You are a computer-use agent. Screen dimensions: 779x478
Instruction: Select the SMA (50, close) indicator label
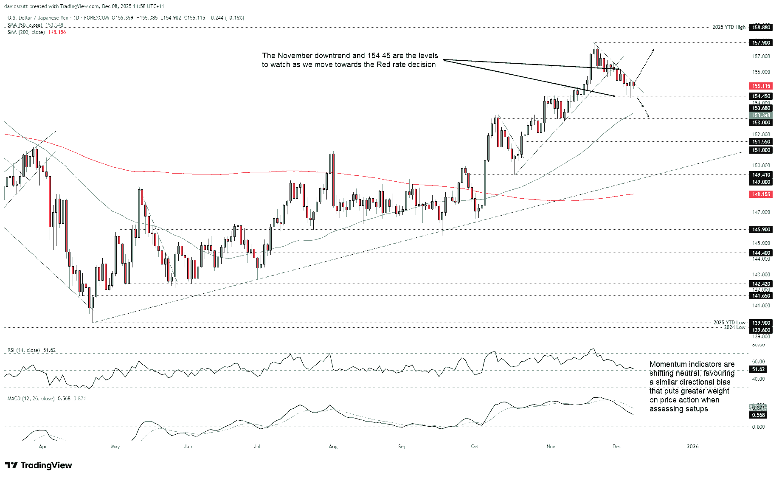[x=25, y=25]
